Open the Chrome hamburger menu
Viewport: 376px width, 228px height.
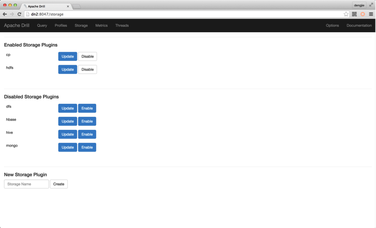point(371,14)
